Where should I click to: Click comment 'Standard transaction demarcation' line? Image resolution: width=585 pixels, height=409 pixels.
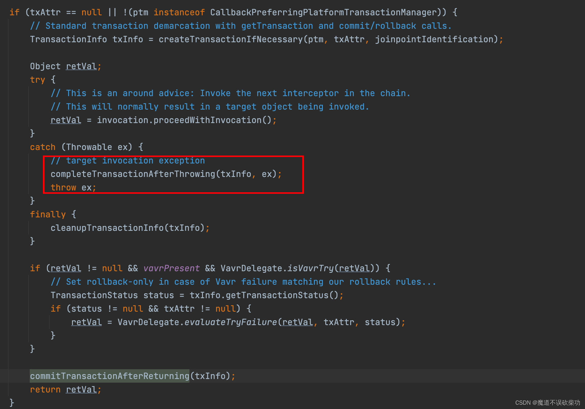(241, 26)
